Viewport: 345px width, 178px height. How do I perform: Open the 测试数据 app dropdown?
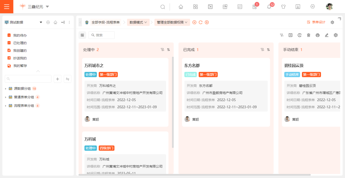(x=41, y=22)
